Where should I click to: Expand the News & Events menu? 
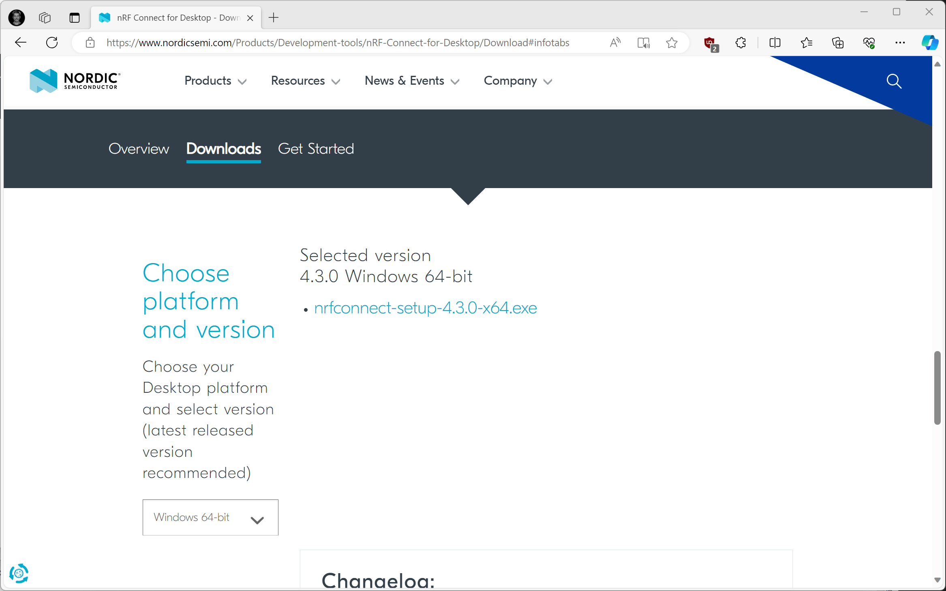tap(412, 81)
